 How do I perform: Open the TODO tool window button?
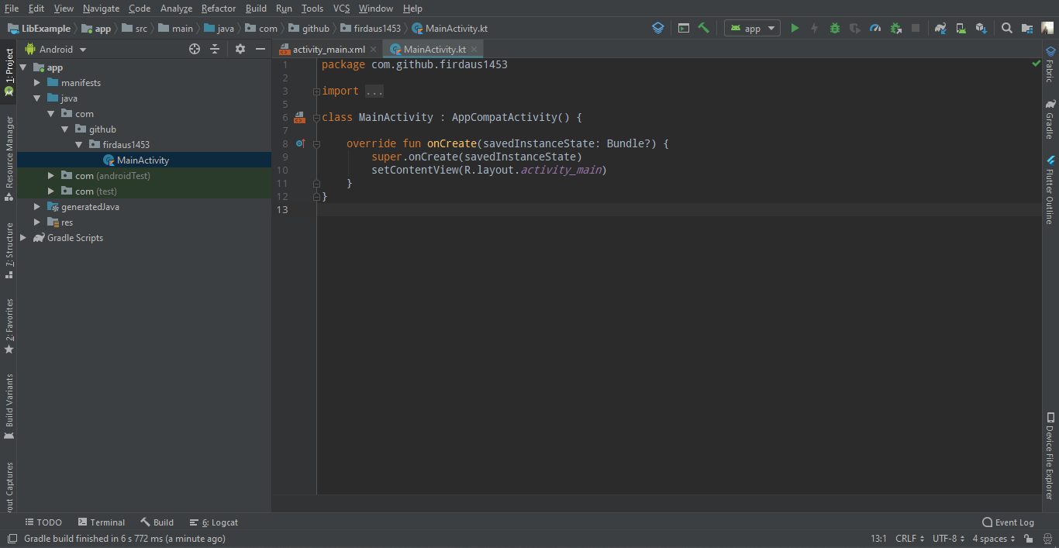point(43,522)
